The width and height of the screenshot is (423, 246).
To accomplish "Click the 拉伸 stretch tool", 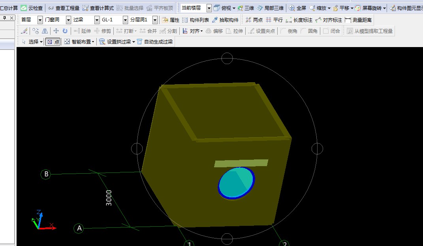I will point(234,31).
